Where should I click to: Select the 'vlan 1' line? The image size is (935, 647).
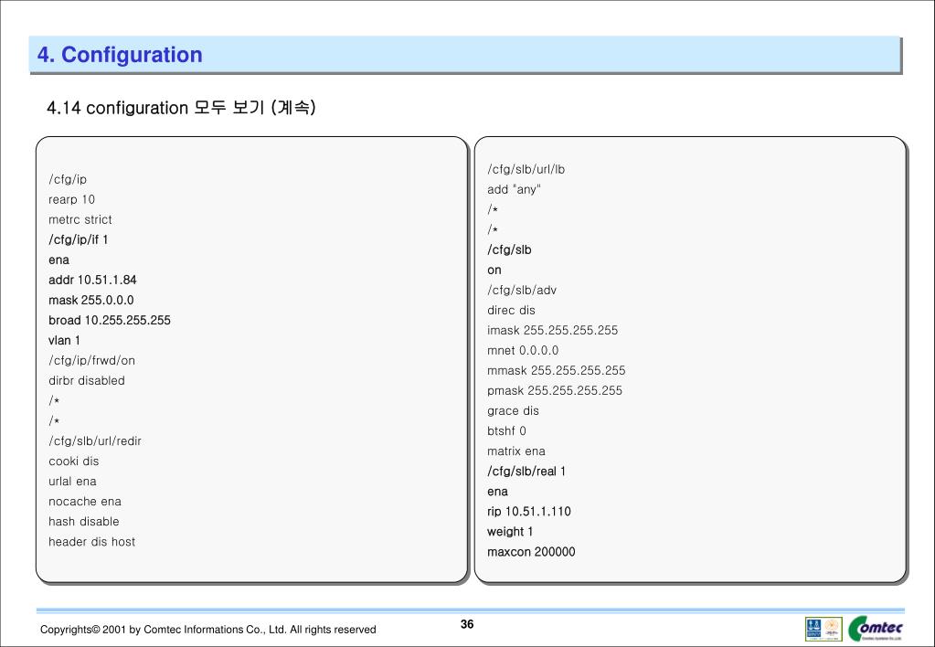coord(64,341)
